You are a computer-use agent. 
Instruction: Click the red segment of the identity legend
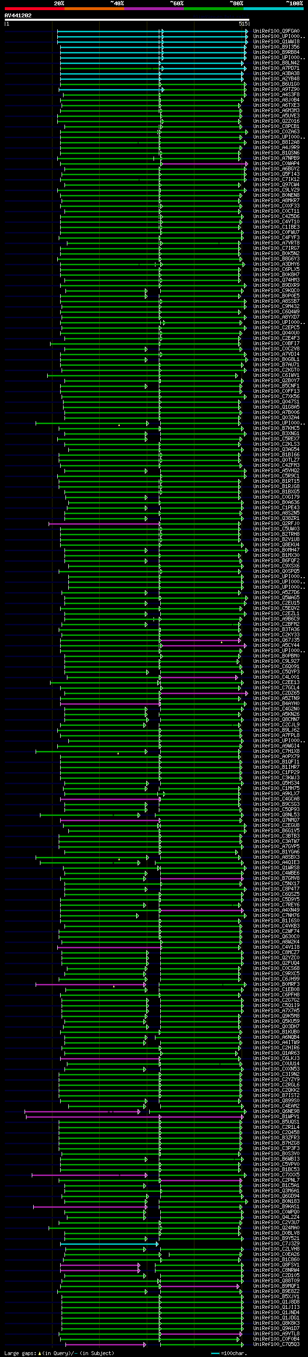click(34, 9)
